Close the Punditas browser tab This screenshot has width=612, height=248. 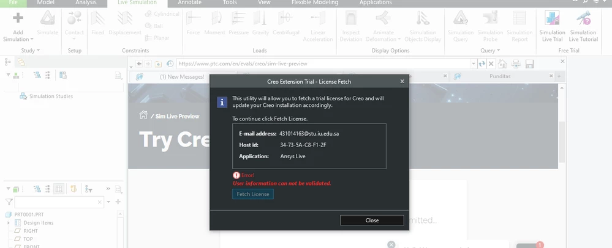[551, 76]
